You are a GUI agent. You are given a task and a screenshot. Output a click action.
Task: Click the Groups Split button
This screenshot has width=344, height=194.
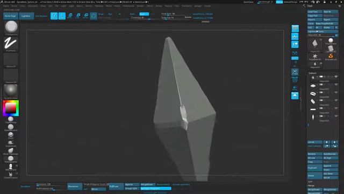(132, 189)
